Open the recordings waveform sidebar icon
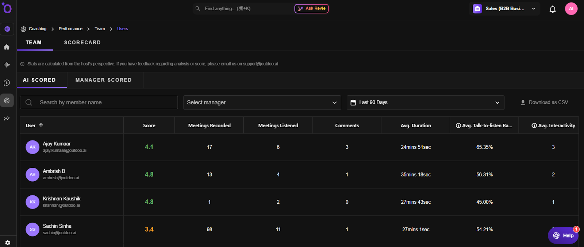Screen dimensions: 584x247 tap(7, 65)
